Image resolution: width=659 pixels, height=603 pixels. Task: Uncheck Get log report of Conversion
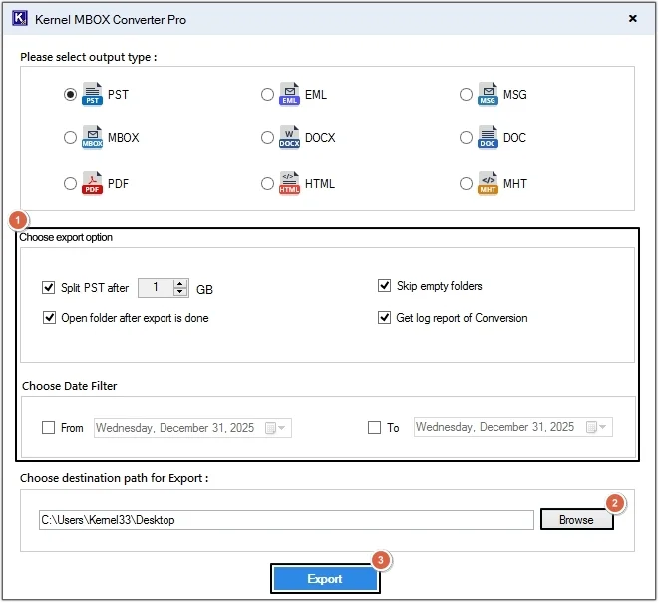pos(384,318)
